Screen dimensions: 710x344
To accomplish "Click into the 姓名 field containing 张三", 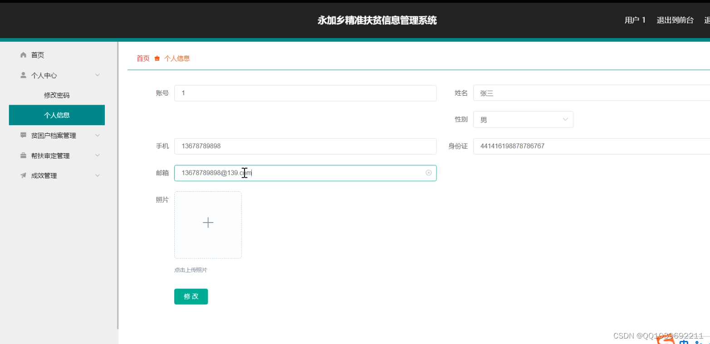I will click(592, 93).
